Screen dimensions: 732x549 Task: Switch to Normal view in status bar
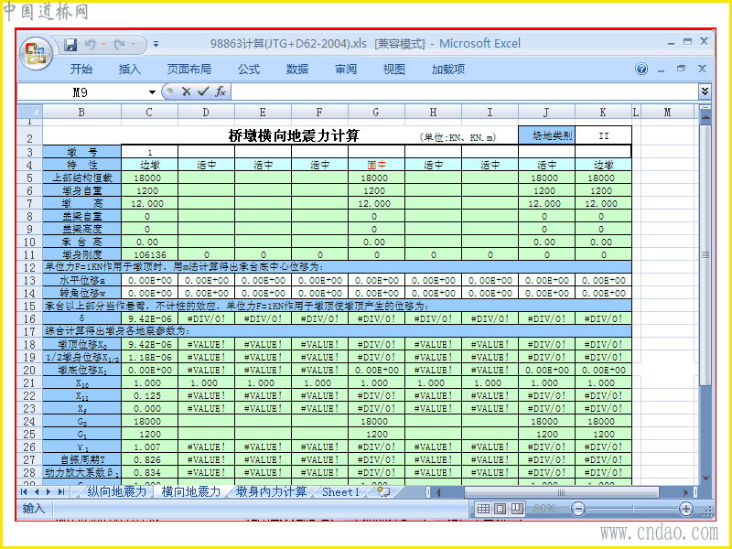483,509
